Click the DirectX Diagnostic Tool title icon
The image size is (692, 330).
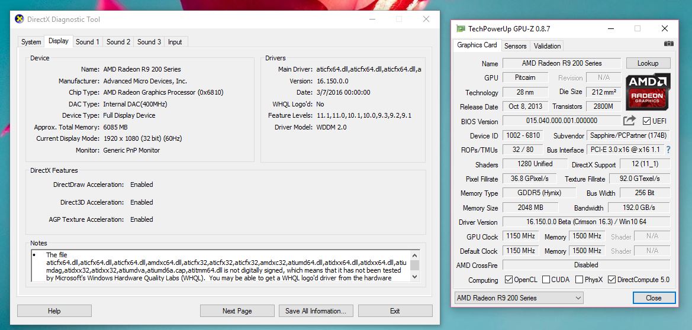(x=20, y=19)
